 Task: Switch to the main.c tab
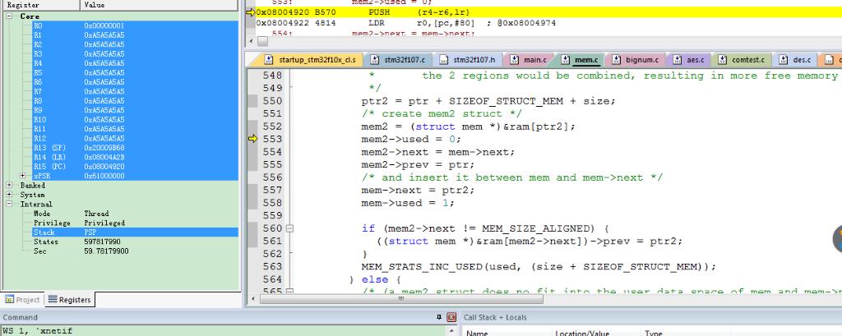click(x=528, y=60)
